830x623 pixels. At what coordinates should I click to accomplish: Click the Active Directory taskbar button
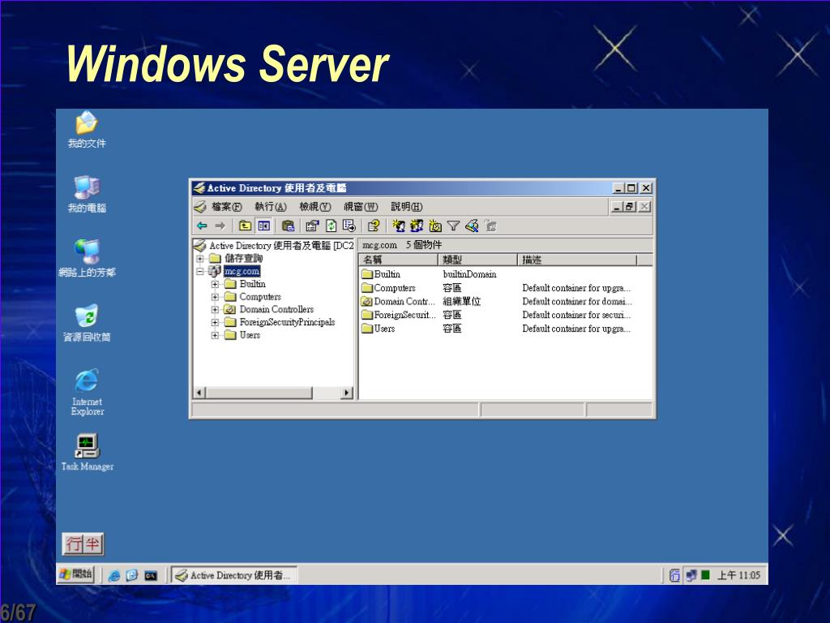234,575
